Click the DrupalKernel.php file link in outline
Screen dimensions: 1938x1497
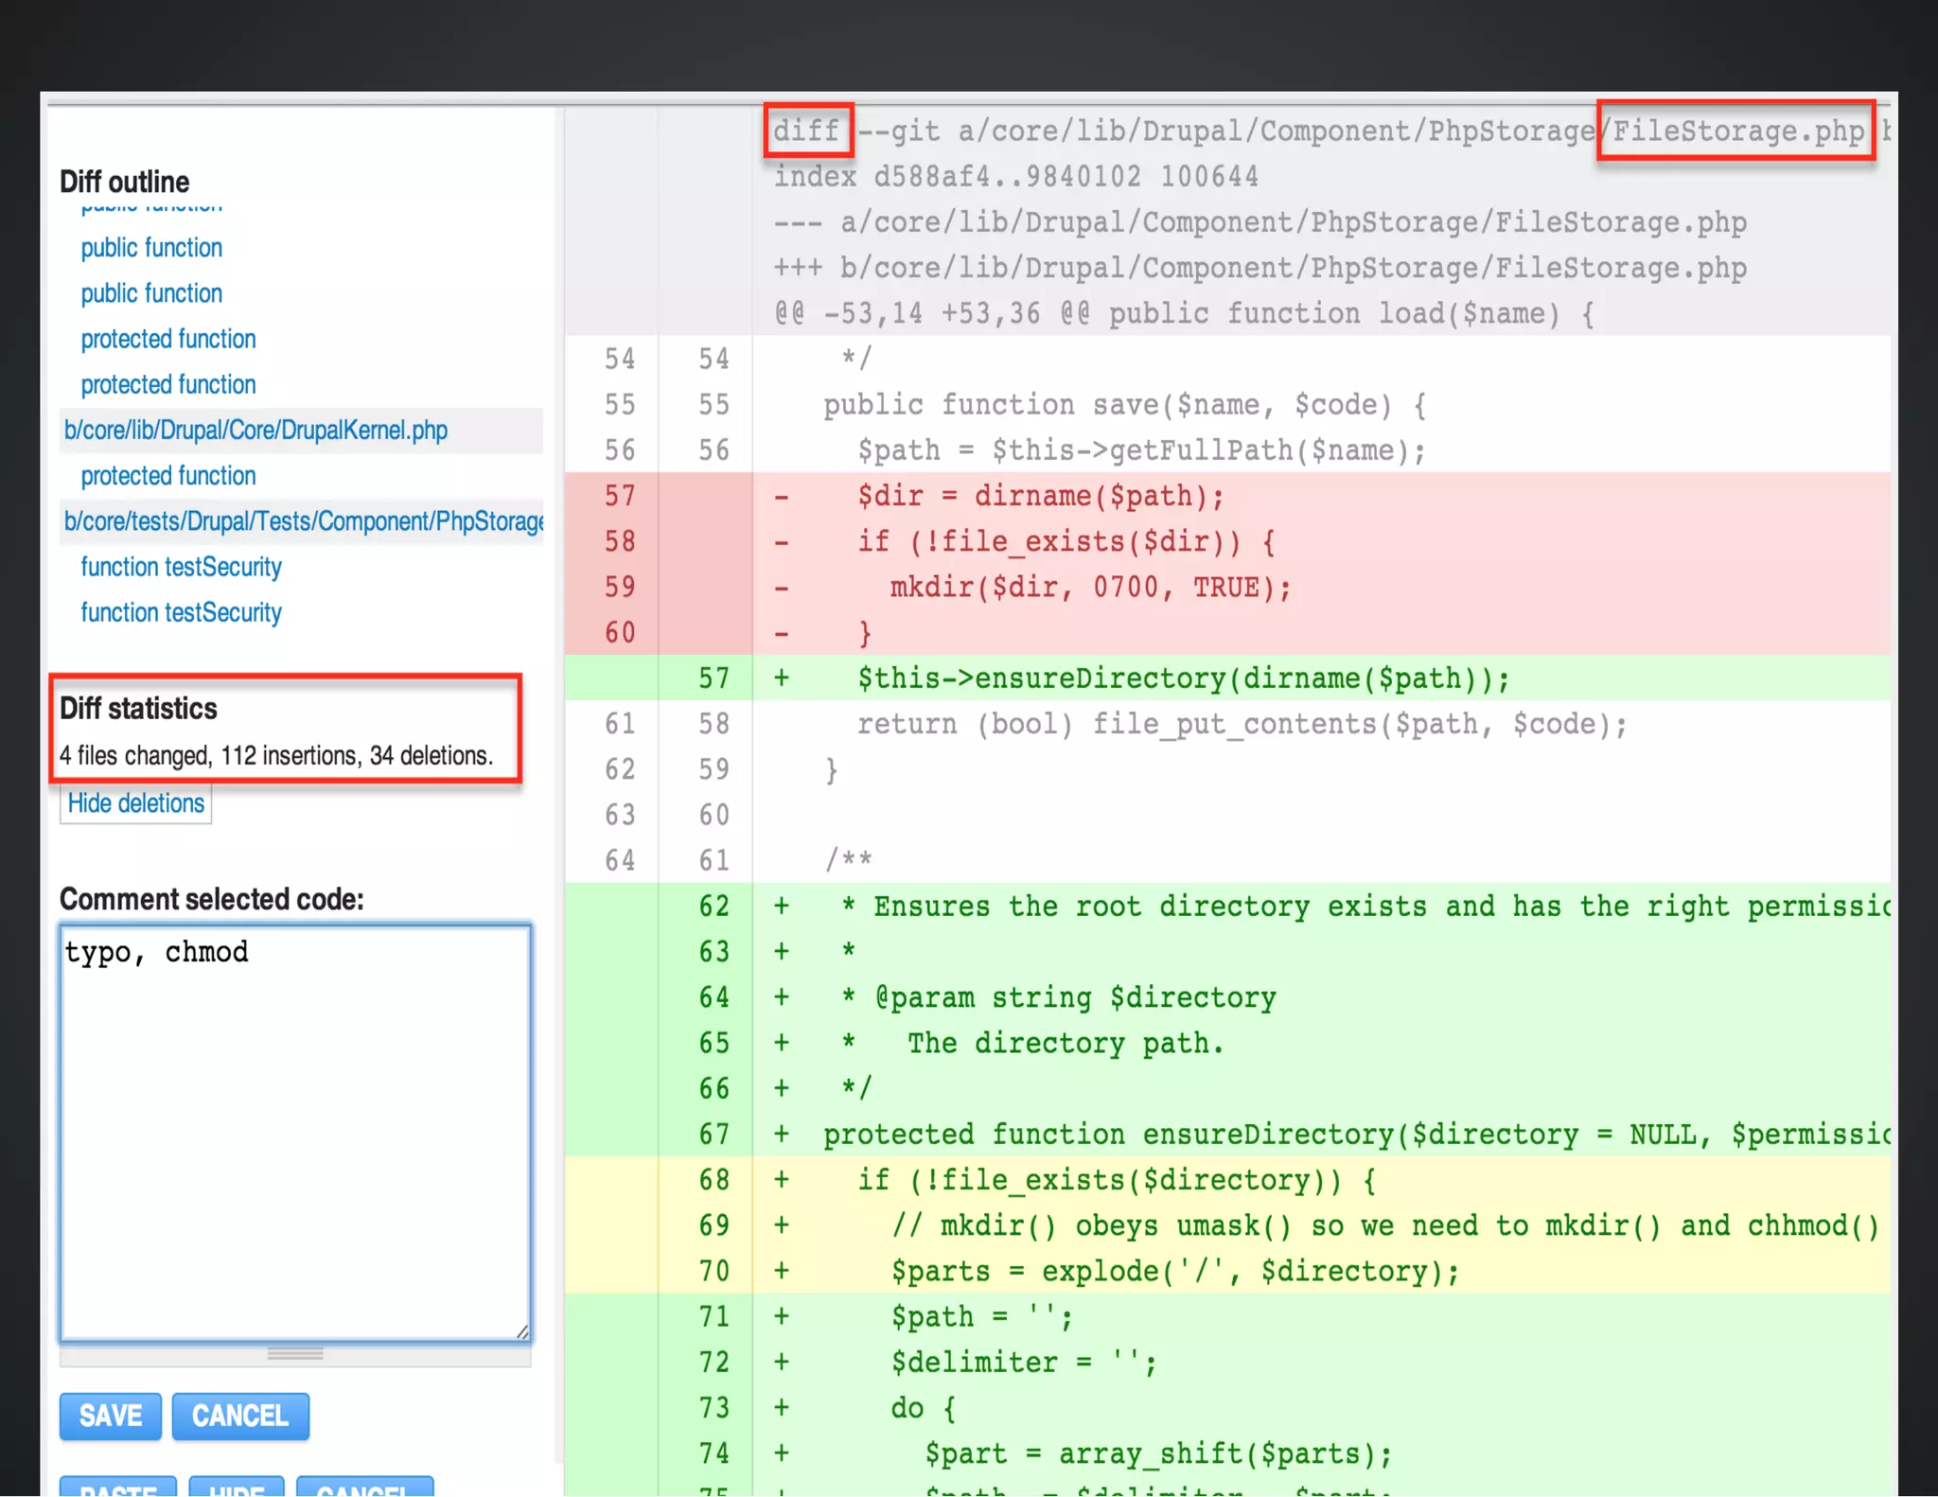point(255,431)
